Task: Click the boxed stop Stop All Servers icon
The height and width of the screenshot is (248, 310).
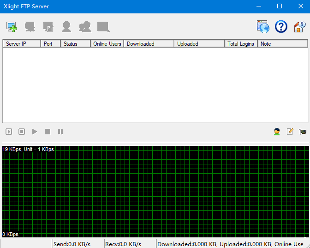Action: (22, 132)
